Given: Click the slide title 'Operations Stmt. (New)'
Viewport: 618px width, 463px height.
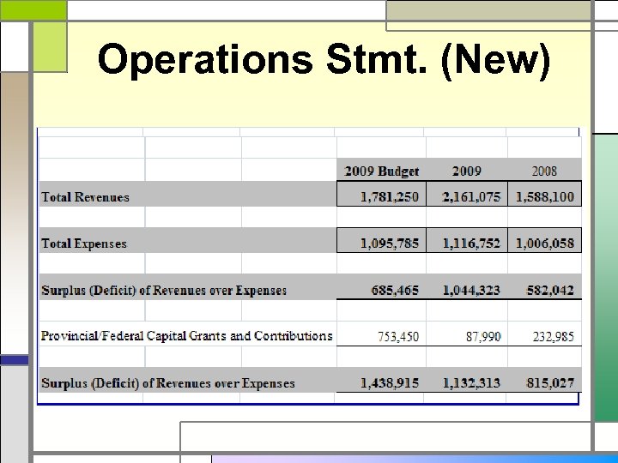Looking at the screenshot, I should tap(324, 60).
